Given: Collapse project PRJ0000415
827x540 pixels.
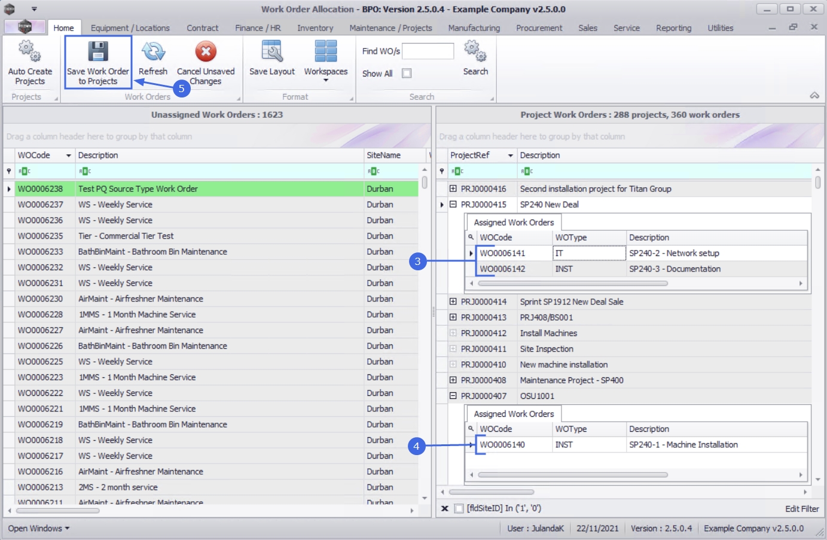Looking at the screenshot, I should (453, 204).
